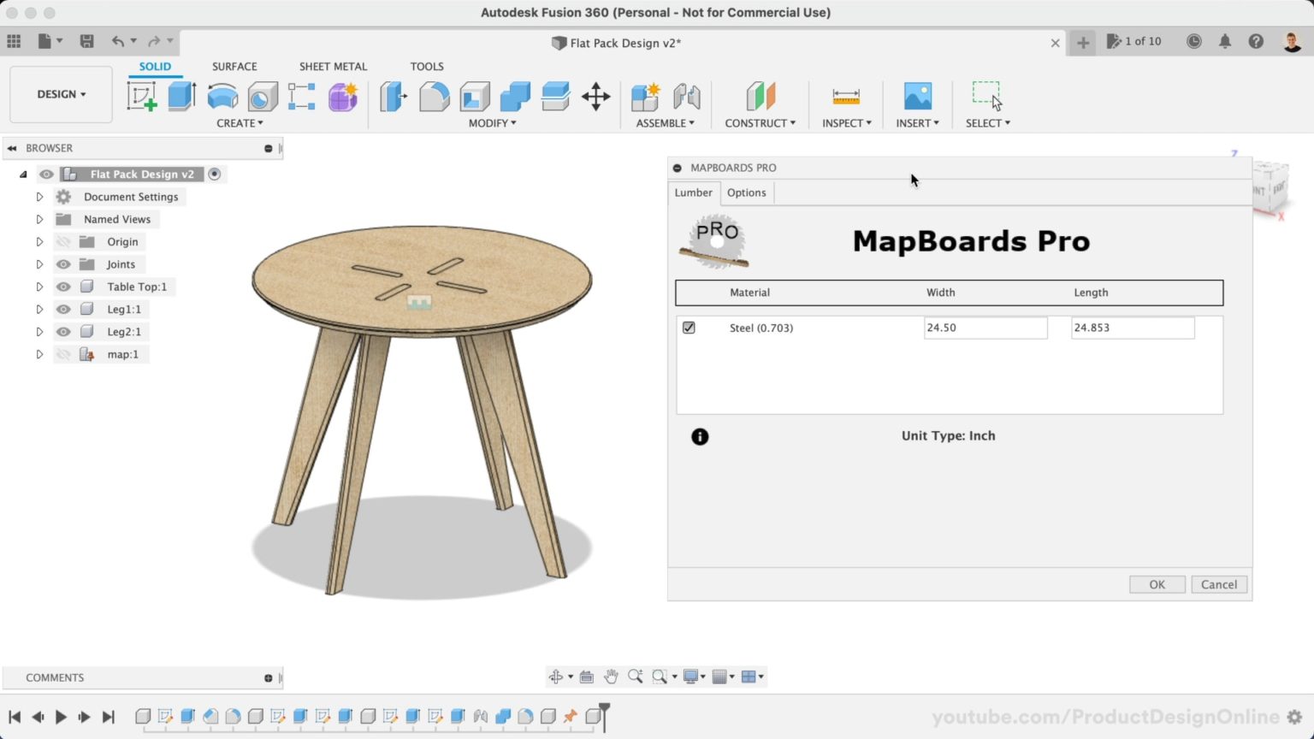1314x739 pixels.
Task: Switch to the Options tab in MapBoards Pro
Action: point(746,192)
